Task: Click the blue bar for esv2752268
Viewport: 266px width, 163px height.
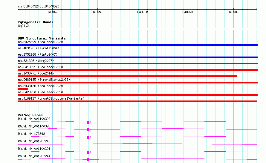Action: click(137, 57)
